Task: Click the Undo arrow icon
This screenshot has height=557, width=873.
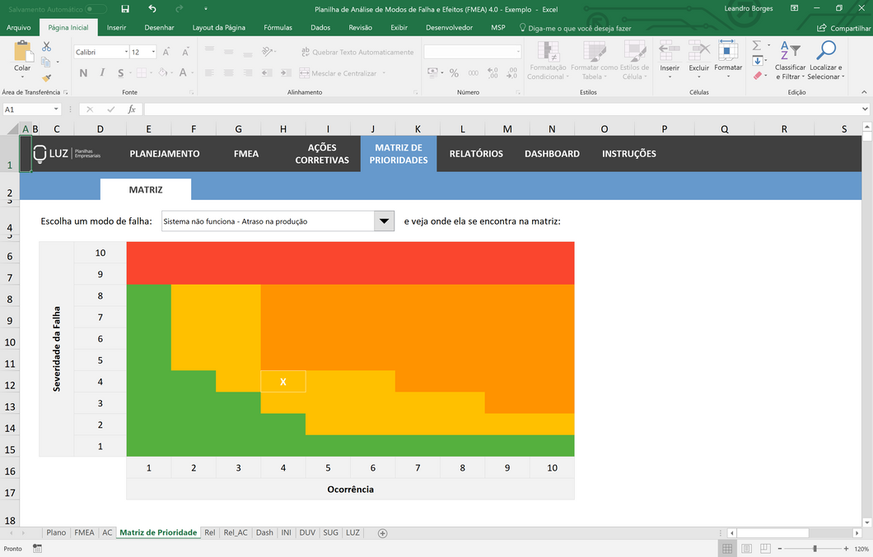Action: [x=152, y=8]
